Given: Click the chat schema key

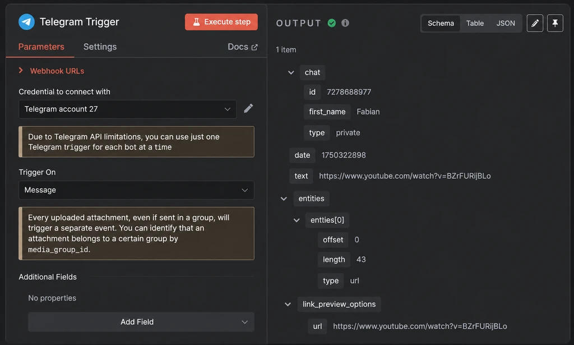Looking at the screenshot, I should pos(312,72).
